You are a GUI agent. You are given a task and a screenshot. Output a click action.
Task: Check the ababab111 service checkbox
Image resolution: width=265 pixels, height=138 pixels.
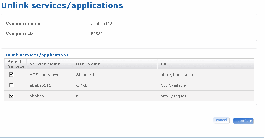click(11, 85)
